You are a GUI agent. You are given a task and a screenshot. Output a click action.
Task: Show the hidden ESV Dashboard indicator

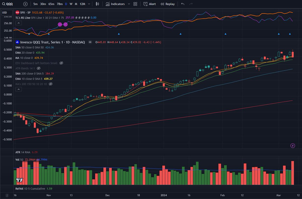coord(61,63)
